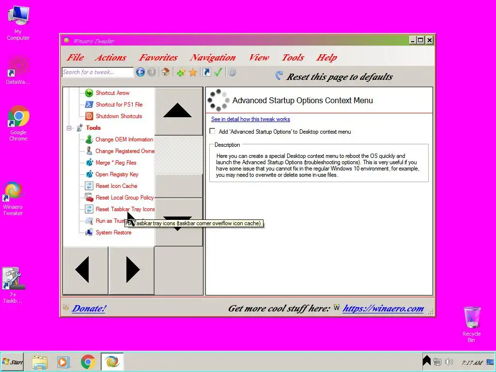This screenshot has width=496, height=372.
Task: Open Google Chrome desktop icon
Action: coord(18,124)
